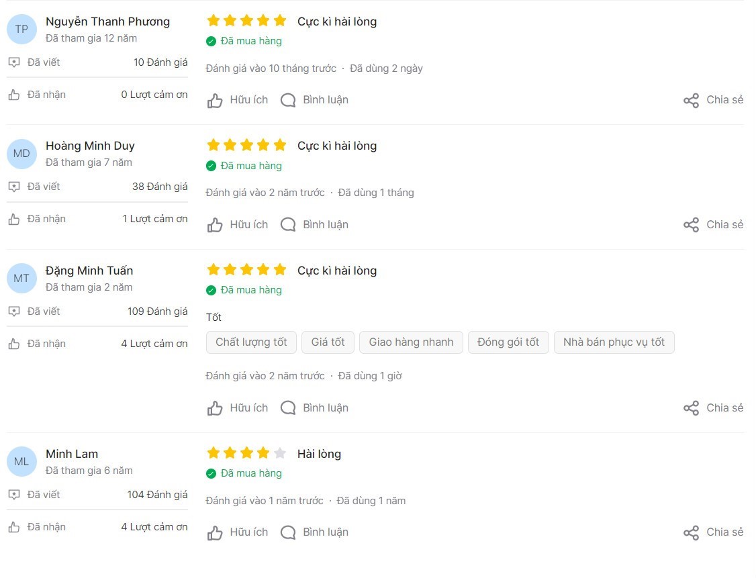Click the "Giá tốt" tag
The height and width of the screenshot is (578, 756).
pos(328,342)
